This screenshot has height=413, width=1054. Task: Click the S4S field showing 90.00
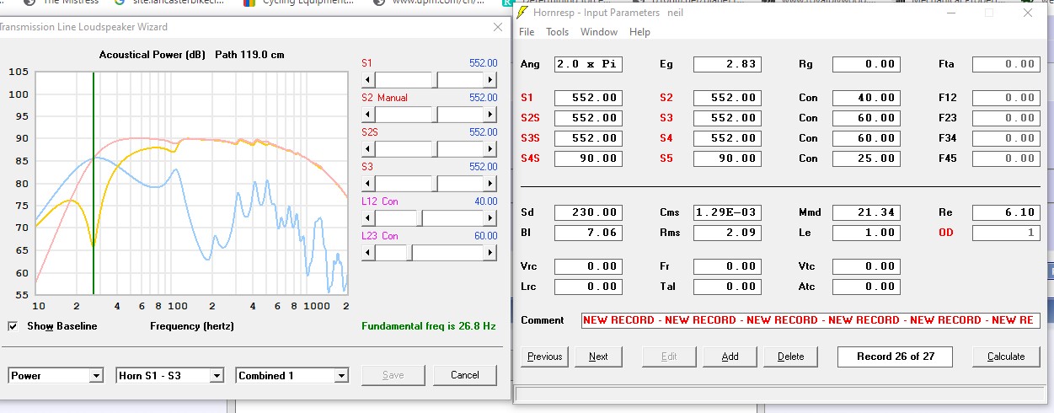pos(588,158)
